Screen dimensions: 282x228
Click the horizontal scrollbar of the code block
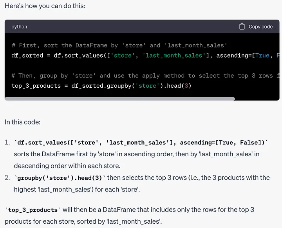[120, 99]
